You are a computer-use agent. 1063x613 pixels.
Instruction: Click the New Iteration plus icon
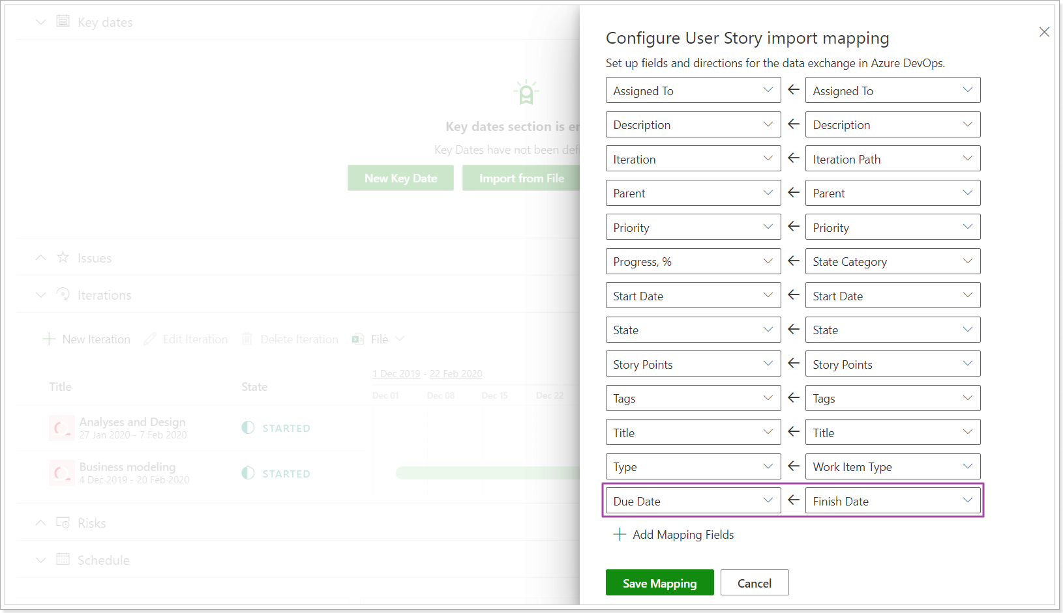click(48, 339)
